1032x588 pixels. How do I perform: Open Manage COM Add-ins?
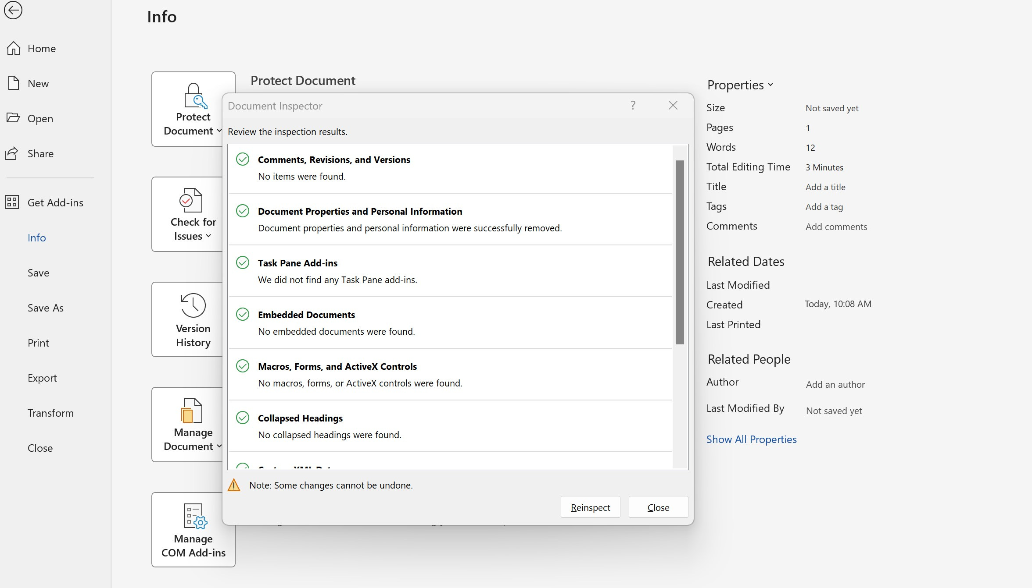[x=193, y=529]
